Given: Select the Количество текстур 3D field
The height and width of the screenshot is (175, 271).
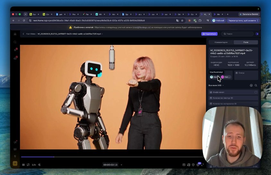Looking at the screenshot, I should coord(233,98).
